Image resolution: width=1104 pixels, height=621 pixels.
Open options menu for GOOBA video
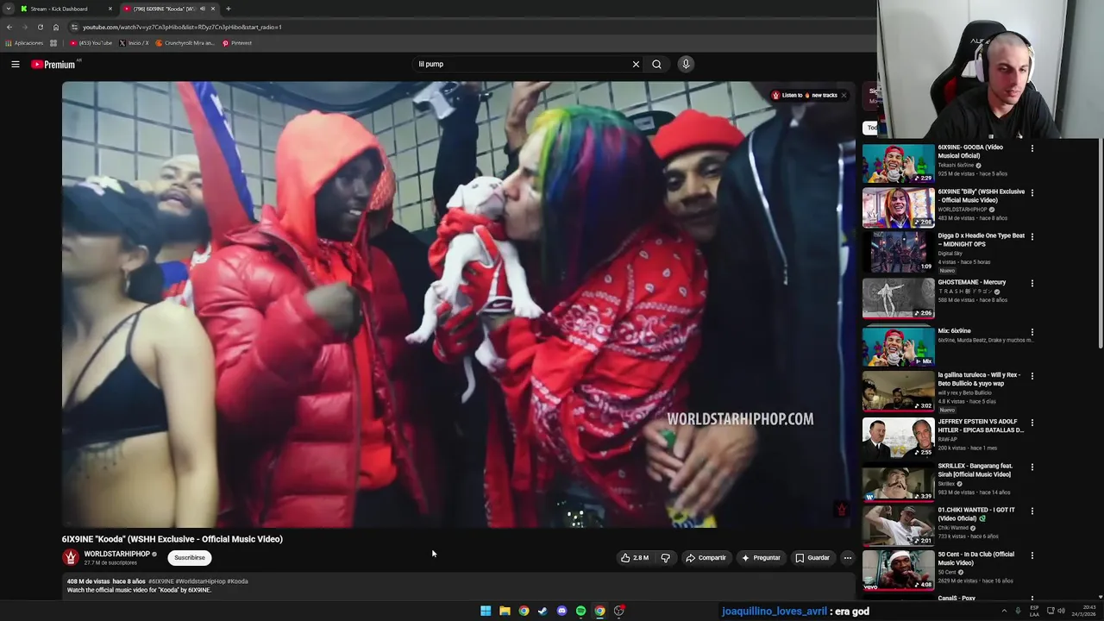(x=1032, y=148)
